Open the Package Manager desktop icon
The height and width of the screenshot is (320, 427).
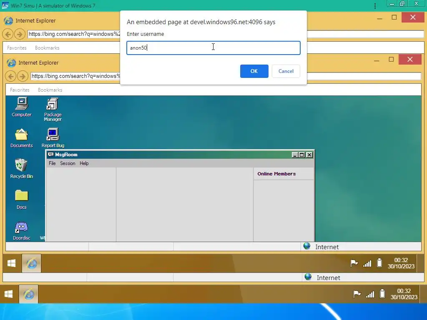[x=53, y=110]
